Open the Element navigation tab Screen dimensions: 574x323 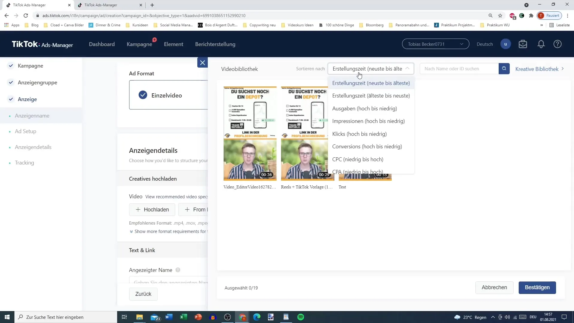173,44
